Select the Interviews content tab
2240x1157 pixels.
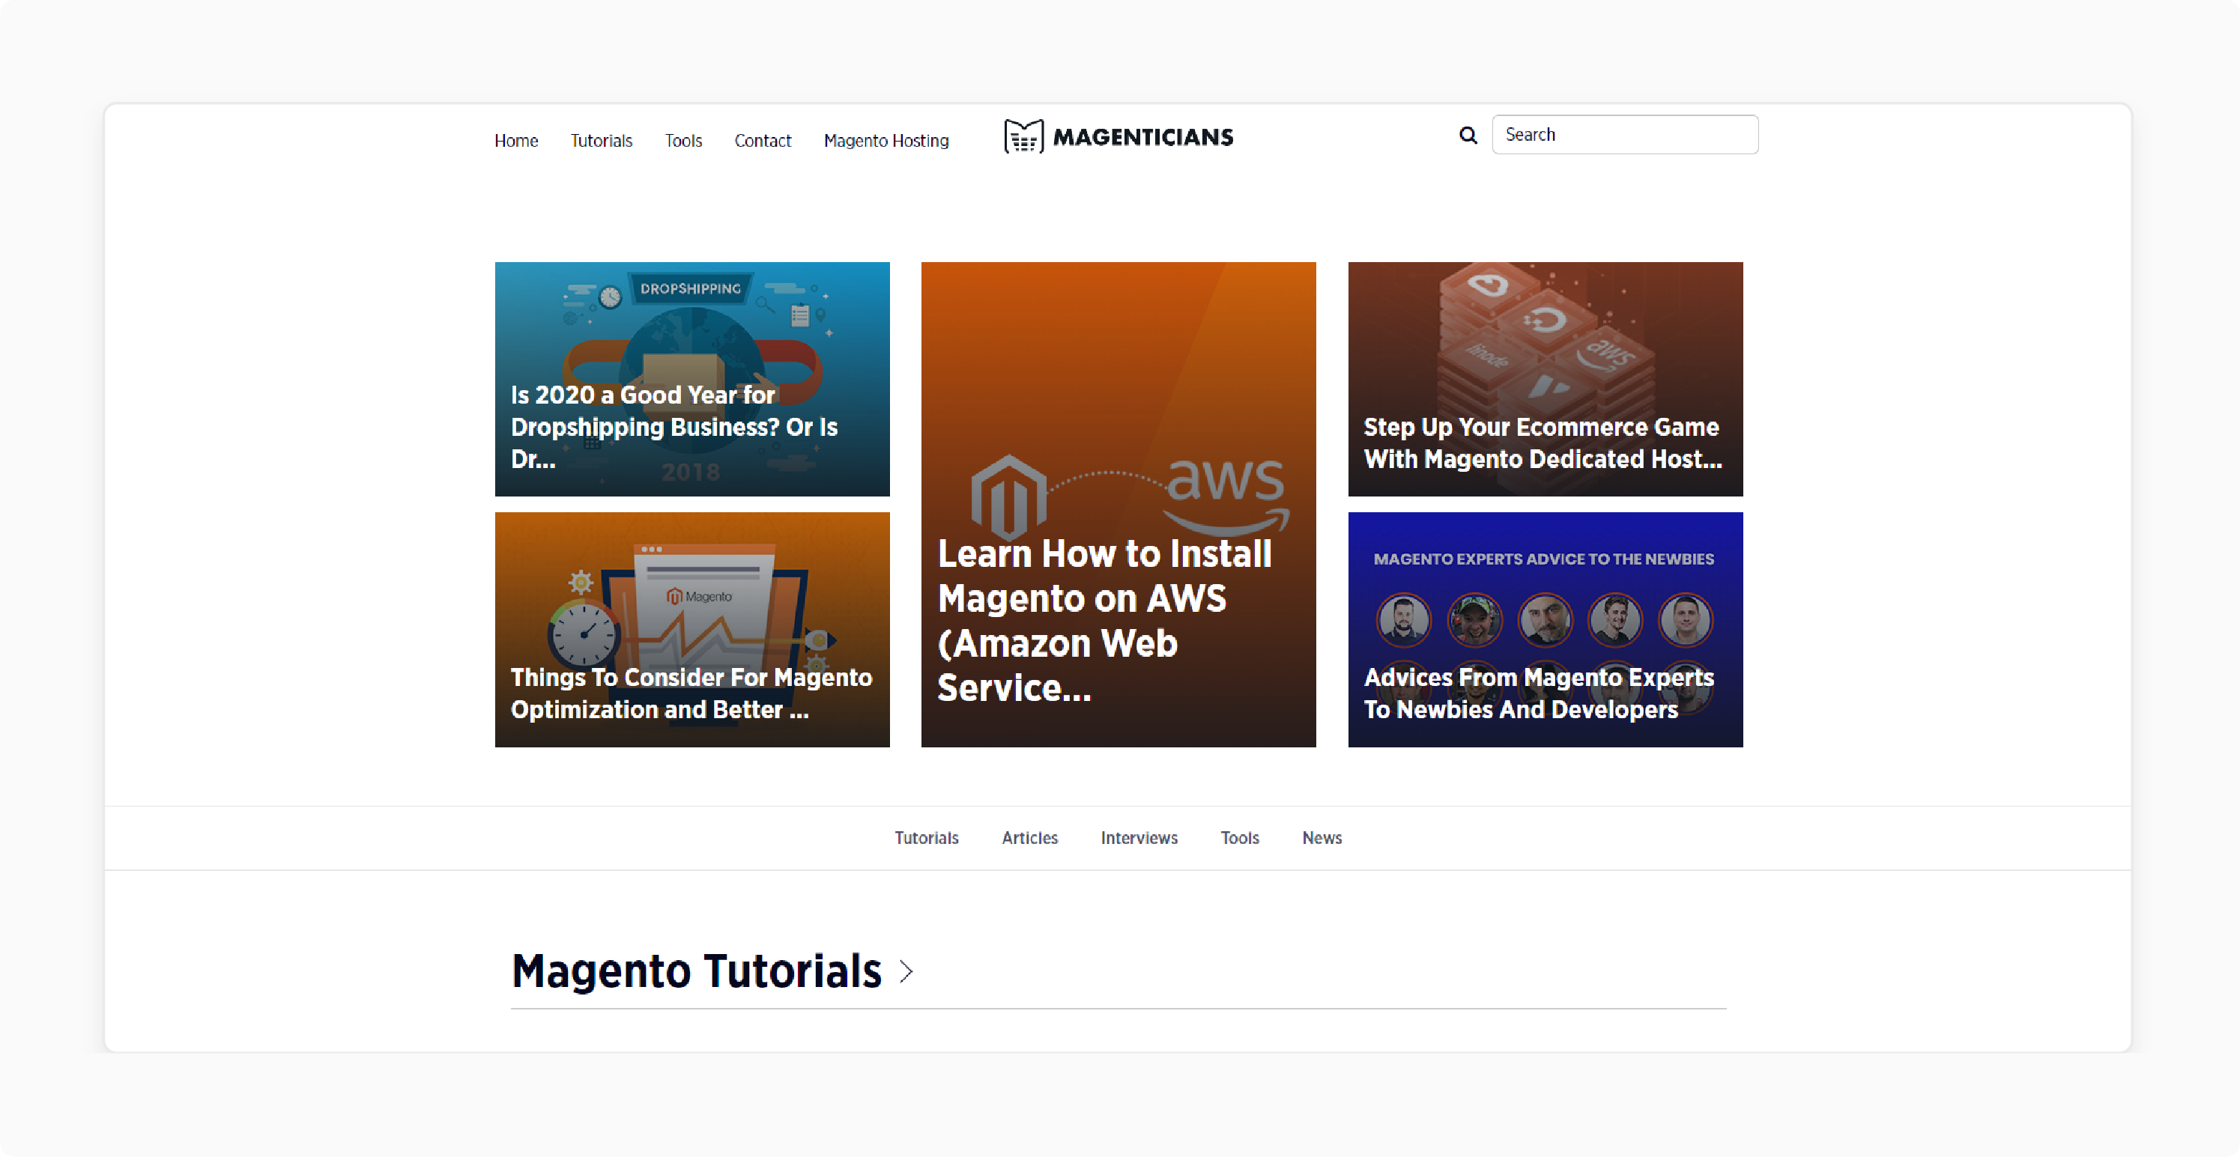(1138, 838)
